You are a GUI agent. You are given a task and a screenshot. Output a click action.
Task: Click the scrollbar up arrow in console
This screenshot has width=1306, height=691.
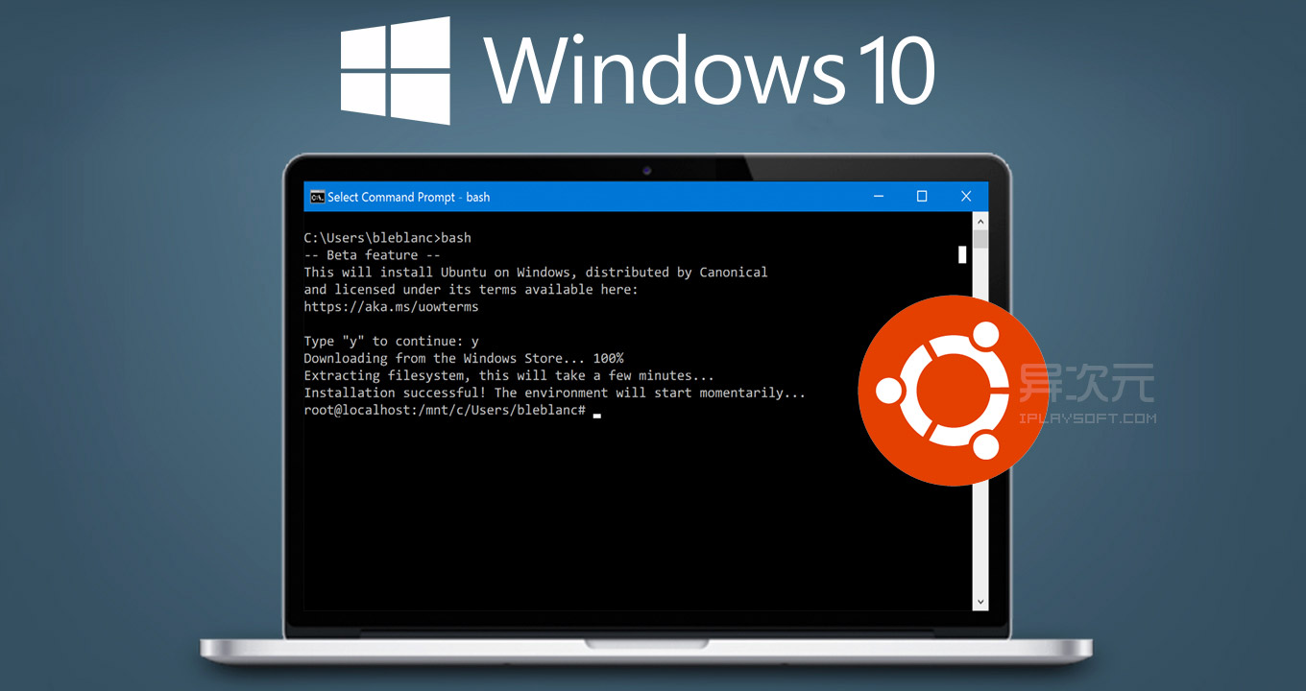tap(980, 221)
